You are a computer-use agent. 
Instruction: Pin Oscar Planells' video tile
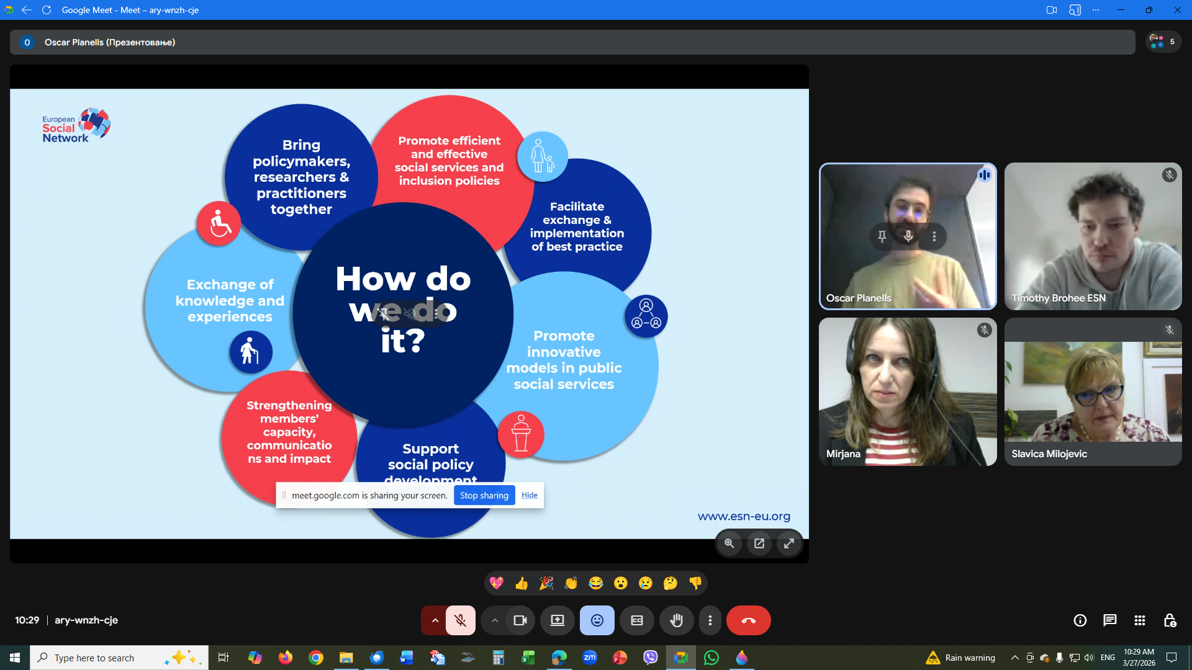(x=882, y=236)
